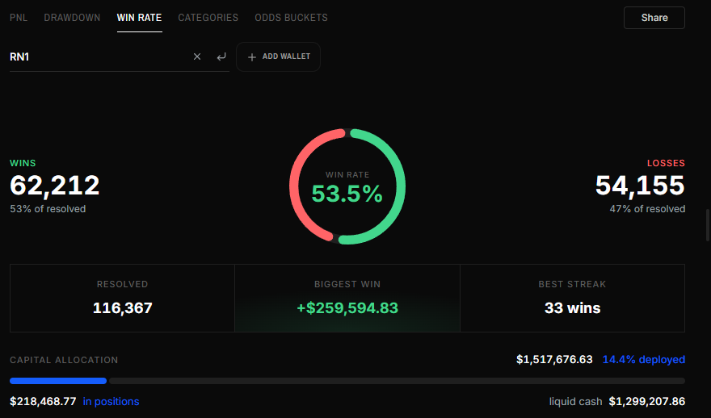Open the CATEGORIES tab

click(208, 18)
